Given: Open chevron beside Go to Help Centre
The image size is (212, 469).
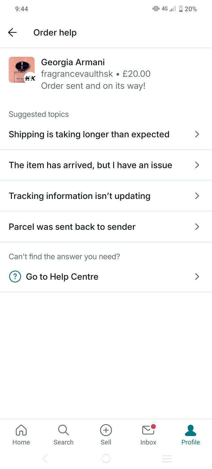Looking at the screenshot, I should [x=197, y=277].
